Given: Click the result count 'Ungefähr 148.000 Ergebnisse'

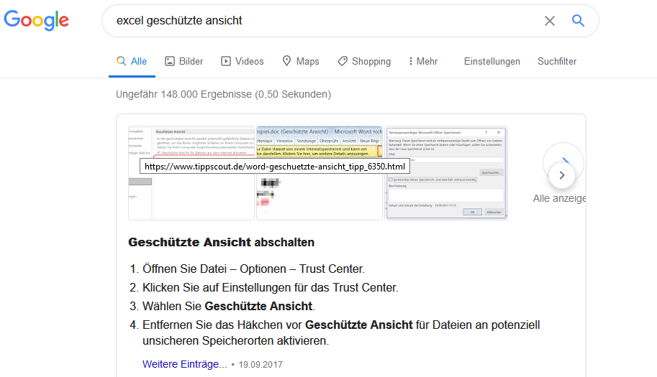Looking at the screenshot, I should [223, 95].
